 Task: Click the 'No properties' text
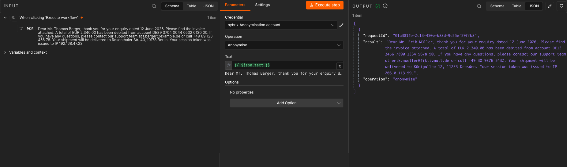(x=242, y=92)
